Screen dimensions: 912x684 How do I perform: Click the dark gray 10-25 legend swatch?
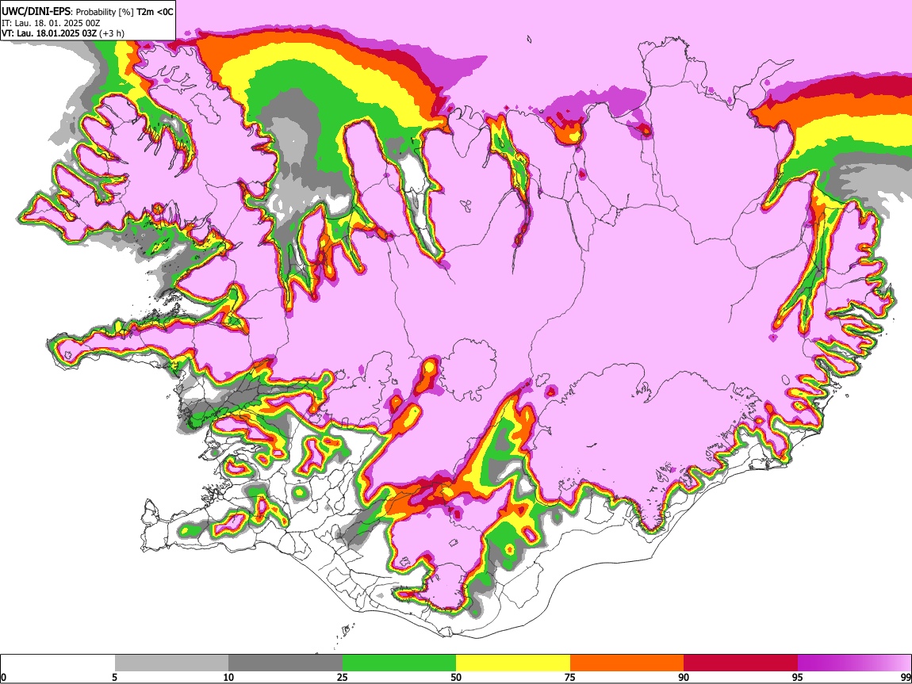tap(285, 663)
